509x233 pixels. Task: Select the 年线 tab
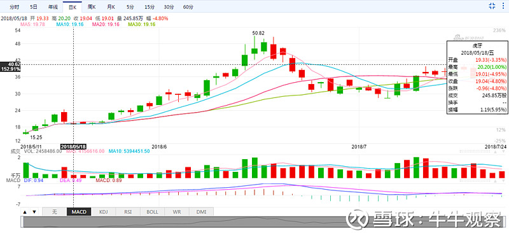[x=53, y=7]
